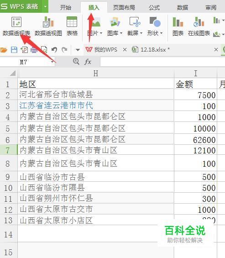The height and width of the screenshot is (258, 225).
Task: Open the 数据透视表 pivot table tool
Action: coord(16,26)
